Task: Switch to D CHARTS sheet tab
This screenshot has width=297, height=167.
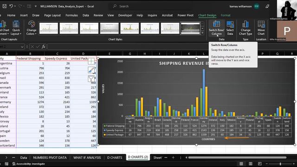Action: pos(115,158)
